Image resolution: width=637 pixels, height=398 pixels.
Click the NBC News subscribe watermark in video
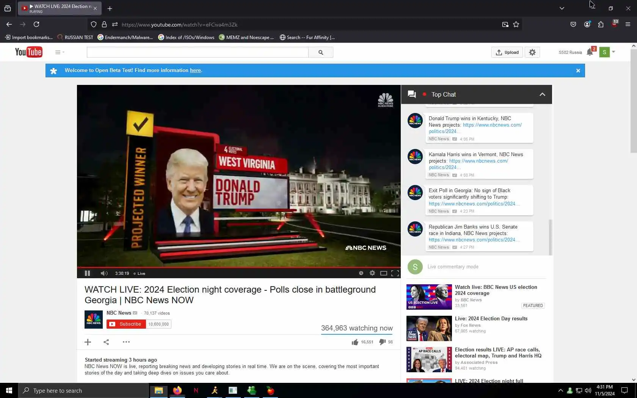click(x=385, y=100)
